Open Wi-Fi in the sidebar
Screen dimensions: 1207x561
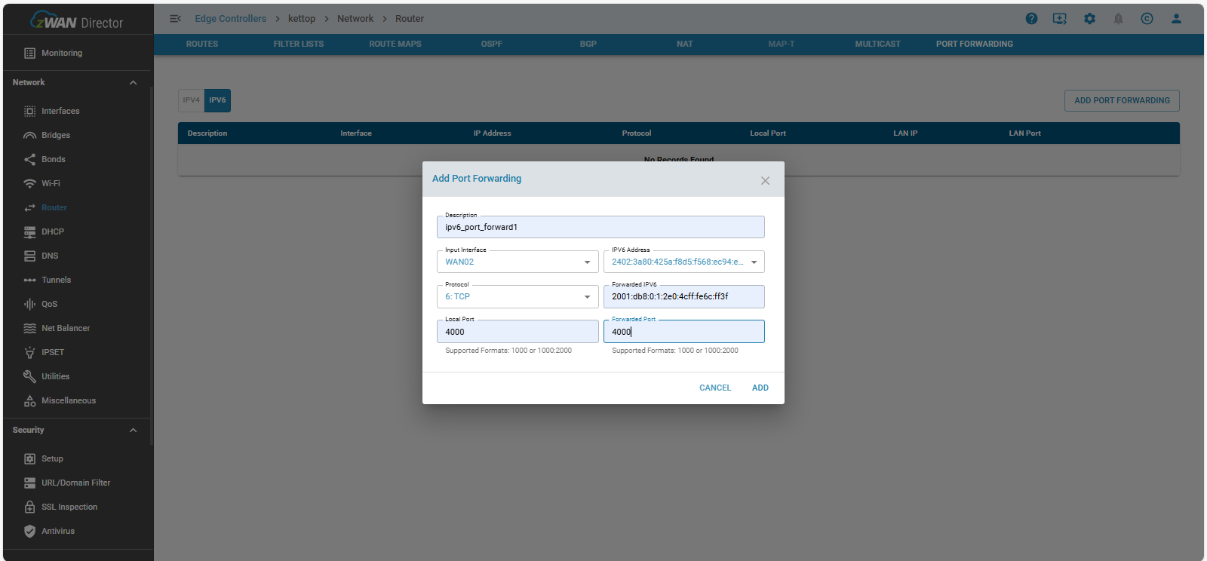pos(51,183)
